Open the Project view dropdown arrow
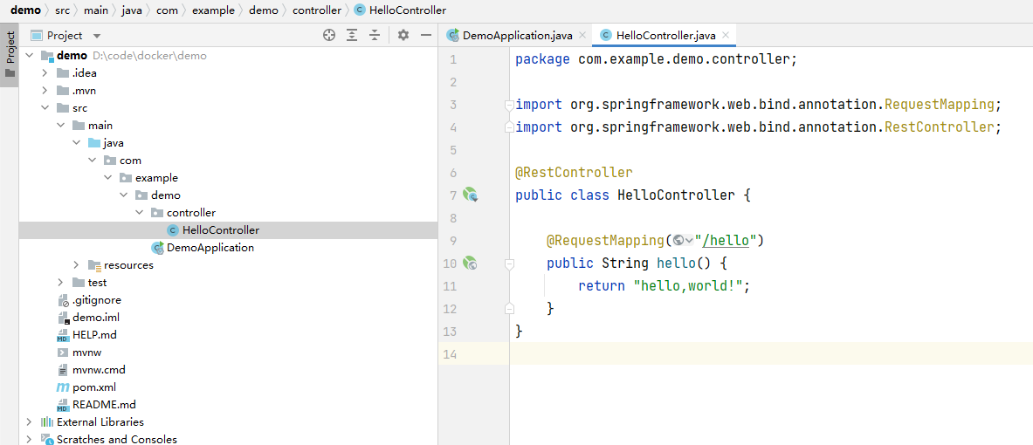 pyautogui.click(x=97, y=36)
